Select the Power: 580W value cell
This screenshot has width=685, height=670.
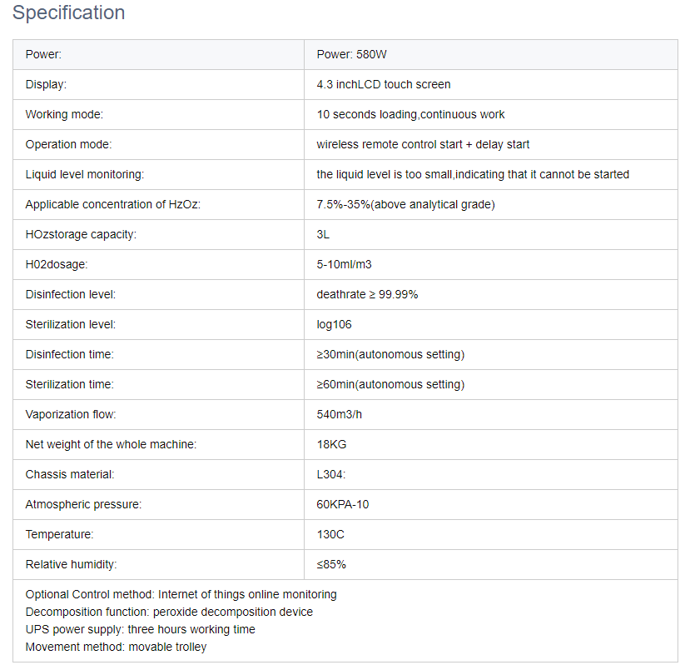(351, 54)
